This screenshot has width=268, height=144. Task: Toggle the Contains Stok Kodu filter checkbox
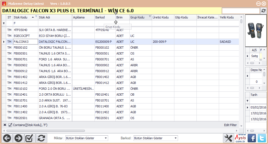point(10,125)
